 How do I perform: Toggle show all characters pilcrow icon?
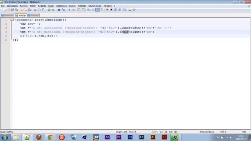(x=93, y=10)
